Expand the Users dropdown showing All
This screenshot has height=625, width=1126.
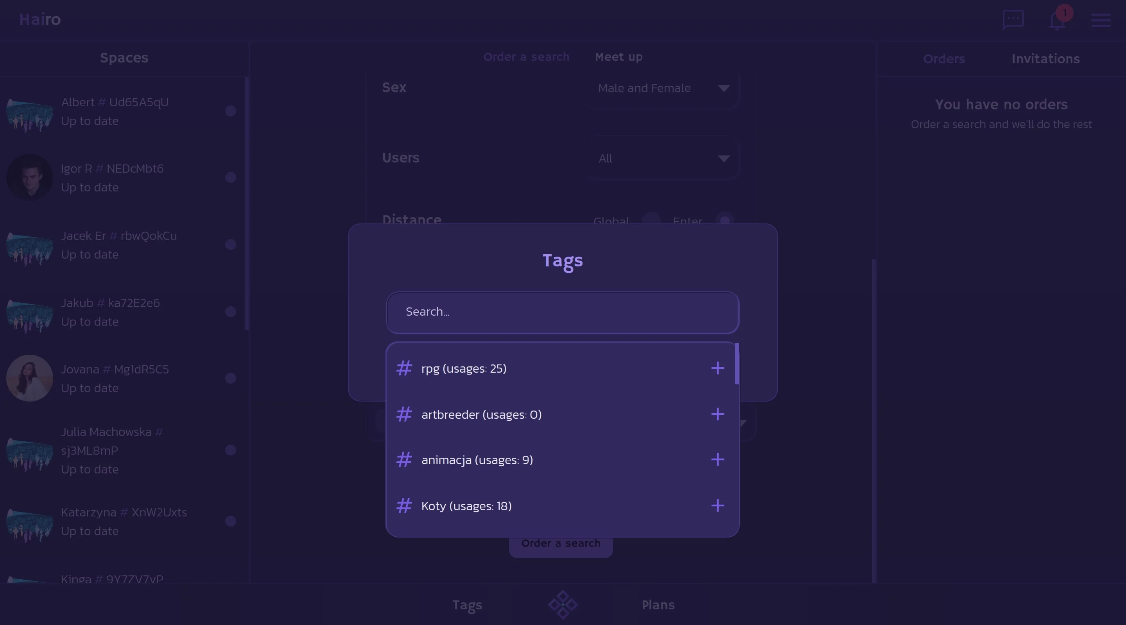tap(662, 158)
